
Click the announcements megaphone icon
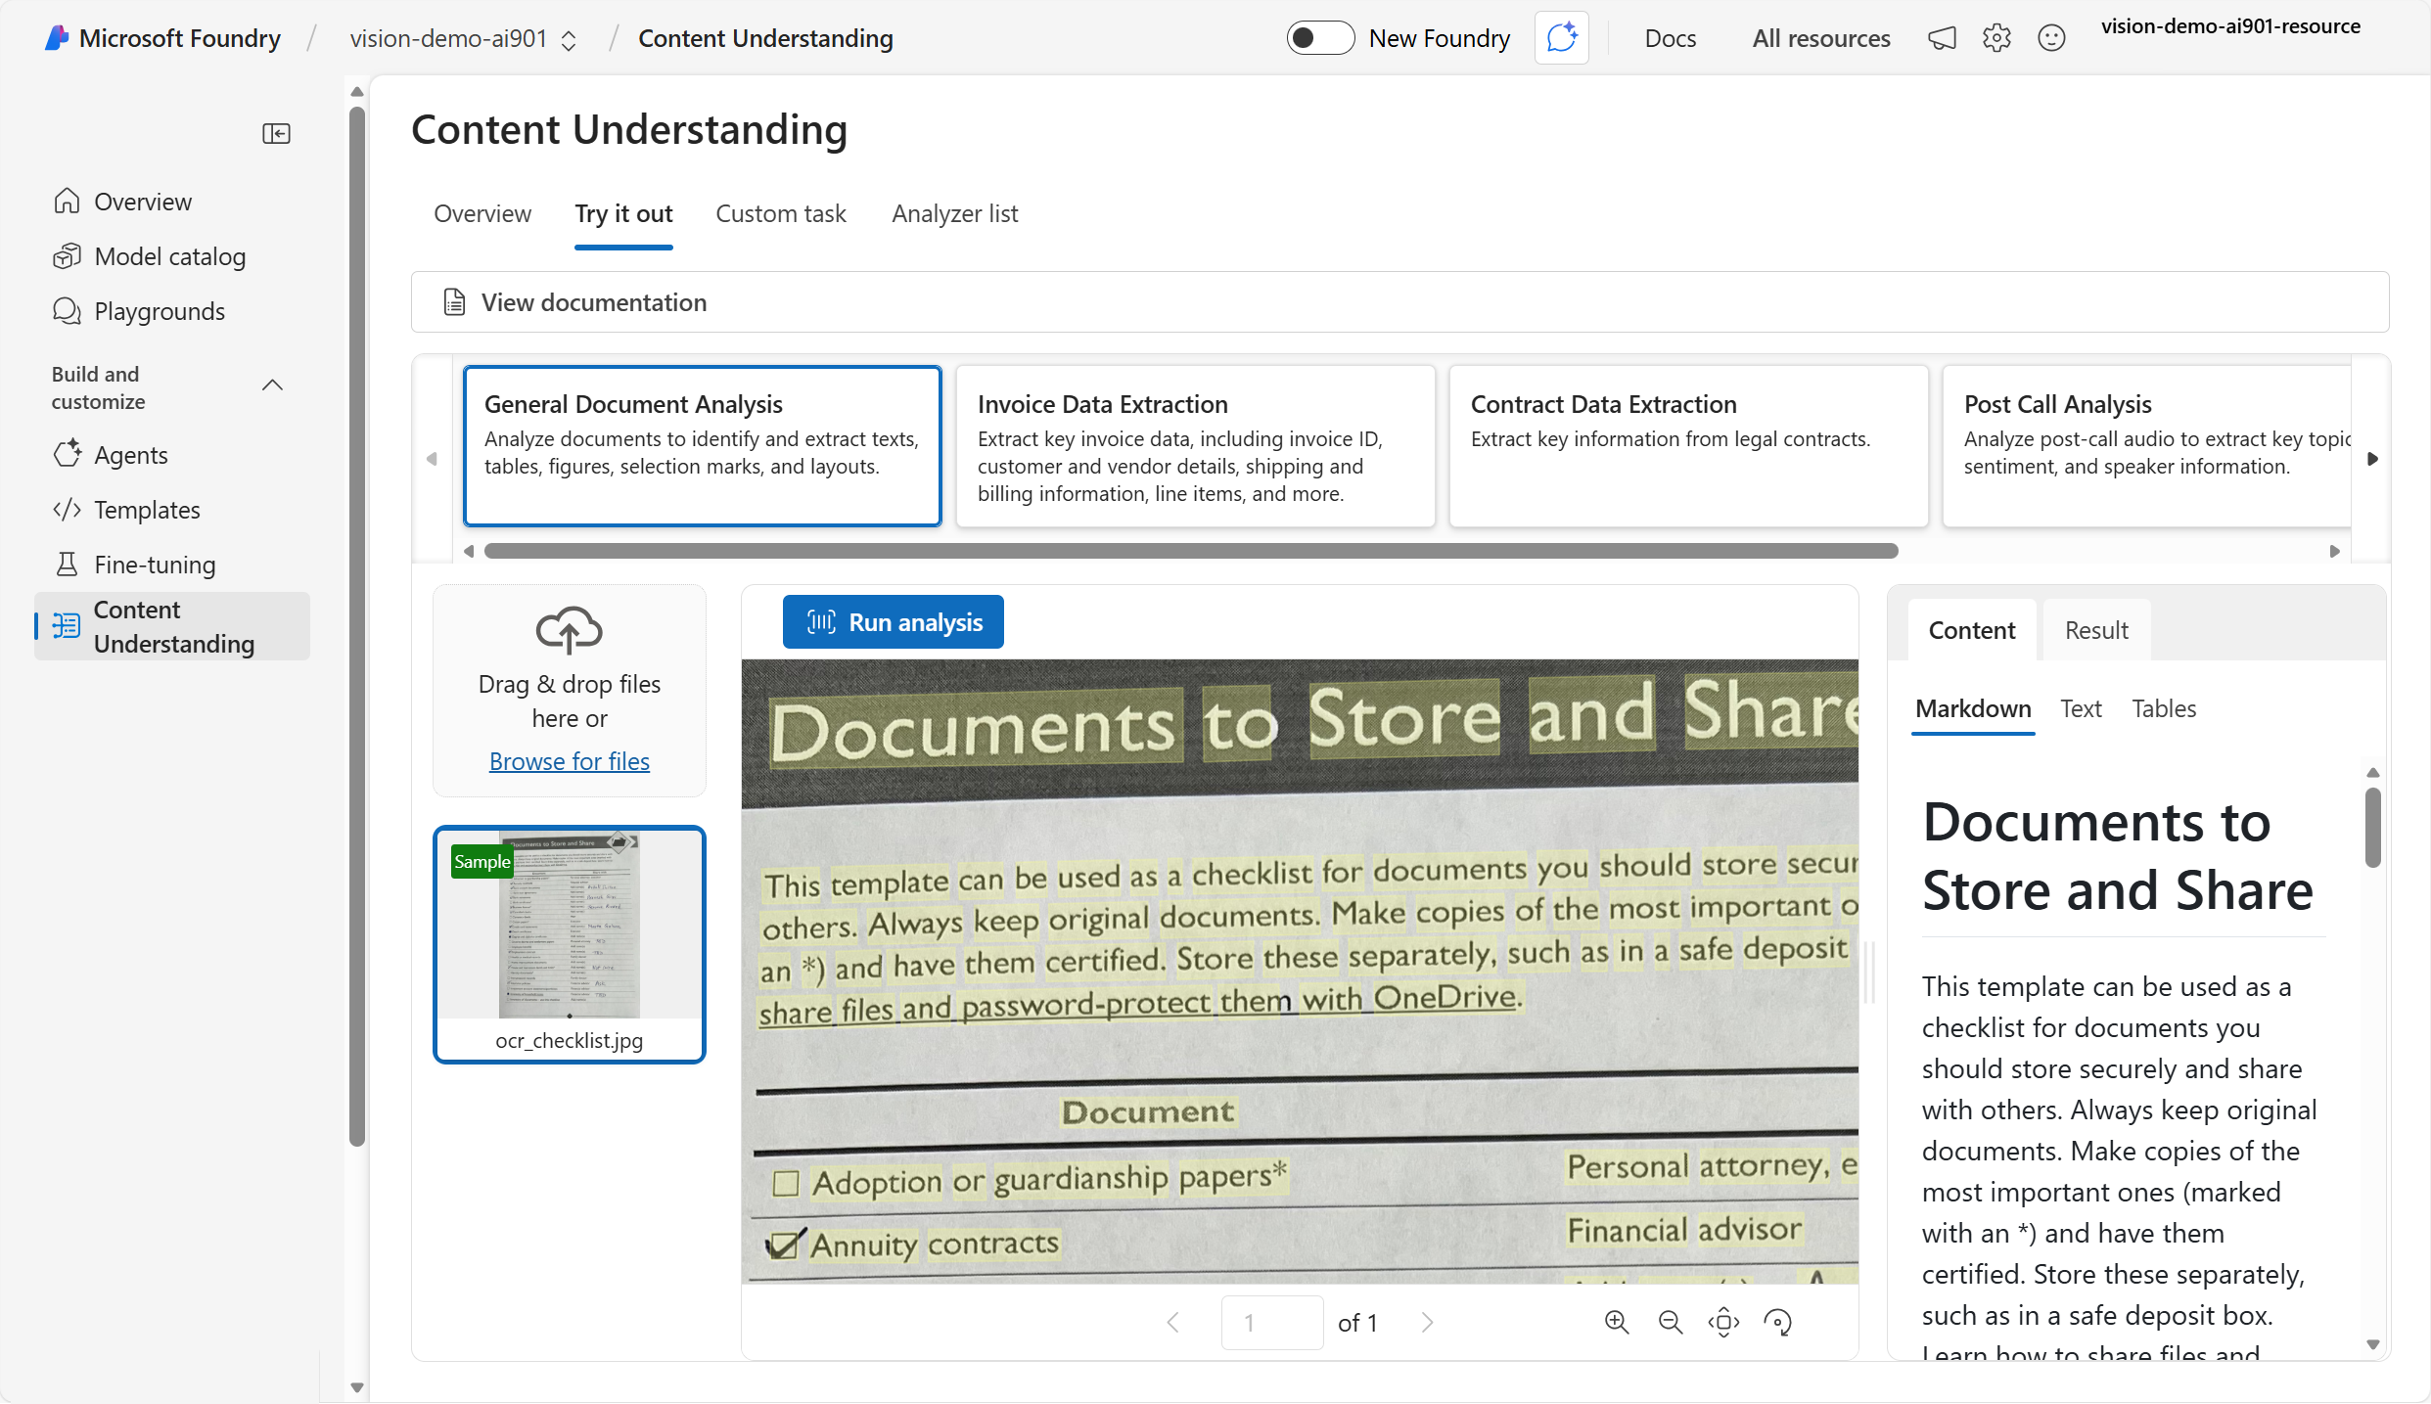[x=1942, y=38]
